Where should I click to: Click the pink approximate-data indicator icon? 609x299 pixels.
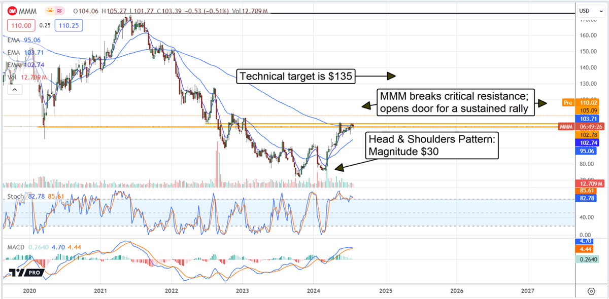tap(60, 11)
